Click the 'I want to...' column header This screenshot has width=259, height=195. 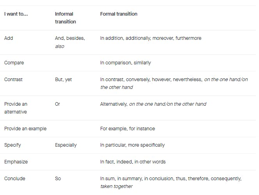16,14
